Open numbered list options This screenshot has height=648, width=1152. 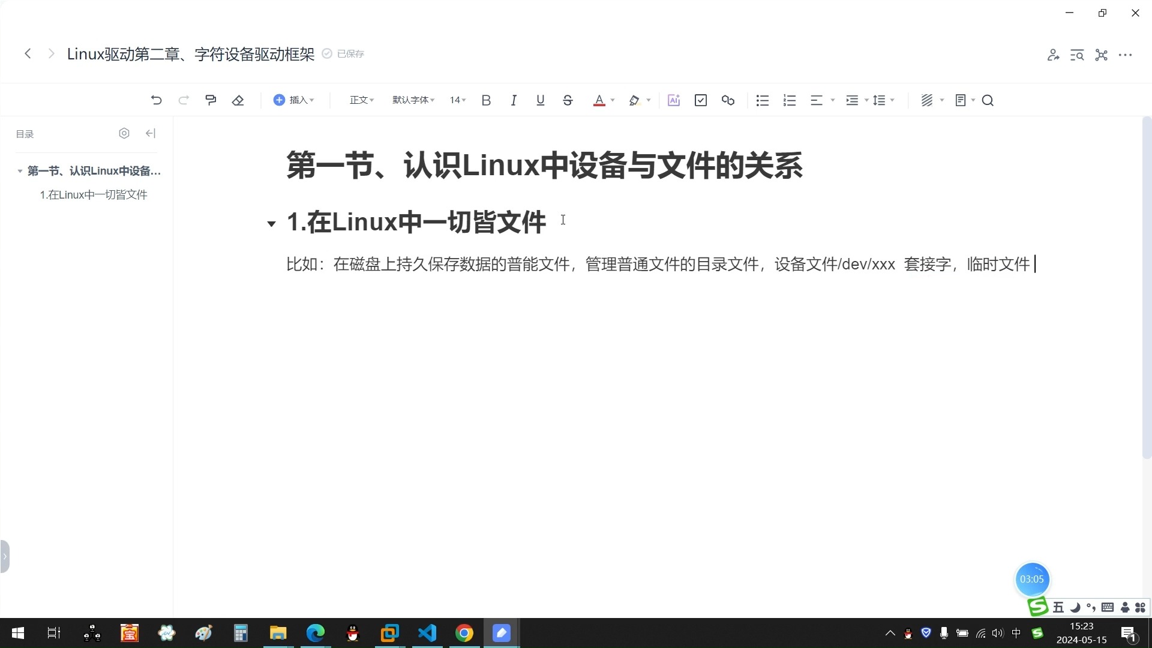[790, 100]
